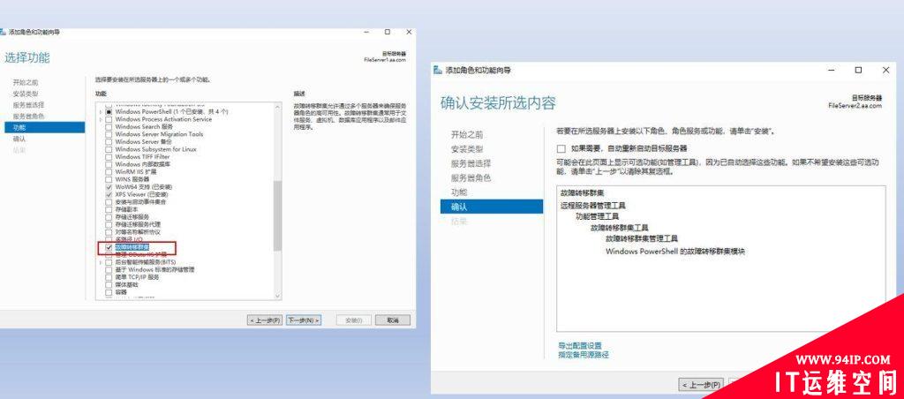Check the 媒体基础 feature checkbox
Screen dimensions: 904x399
109,284
